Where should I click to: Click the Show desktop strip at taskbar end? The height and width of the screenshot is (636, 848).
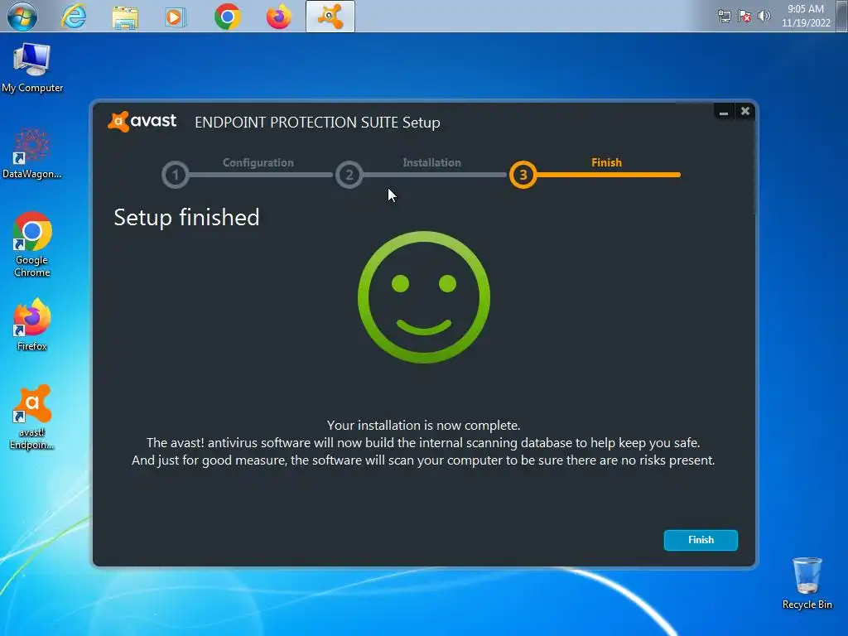842,17
